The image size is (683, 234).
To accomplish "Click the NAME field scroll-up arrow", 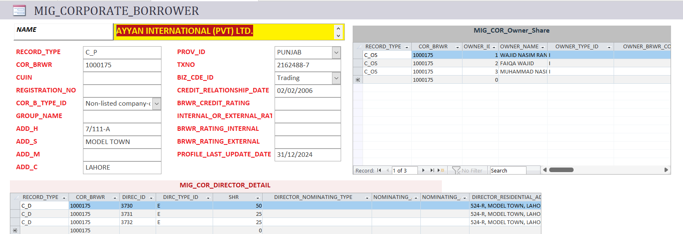I will [338, 28].
